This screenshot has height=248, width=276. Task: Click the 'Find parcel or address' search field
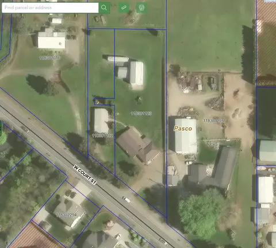tap(50, 7)
